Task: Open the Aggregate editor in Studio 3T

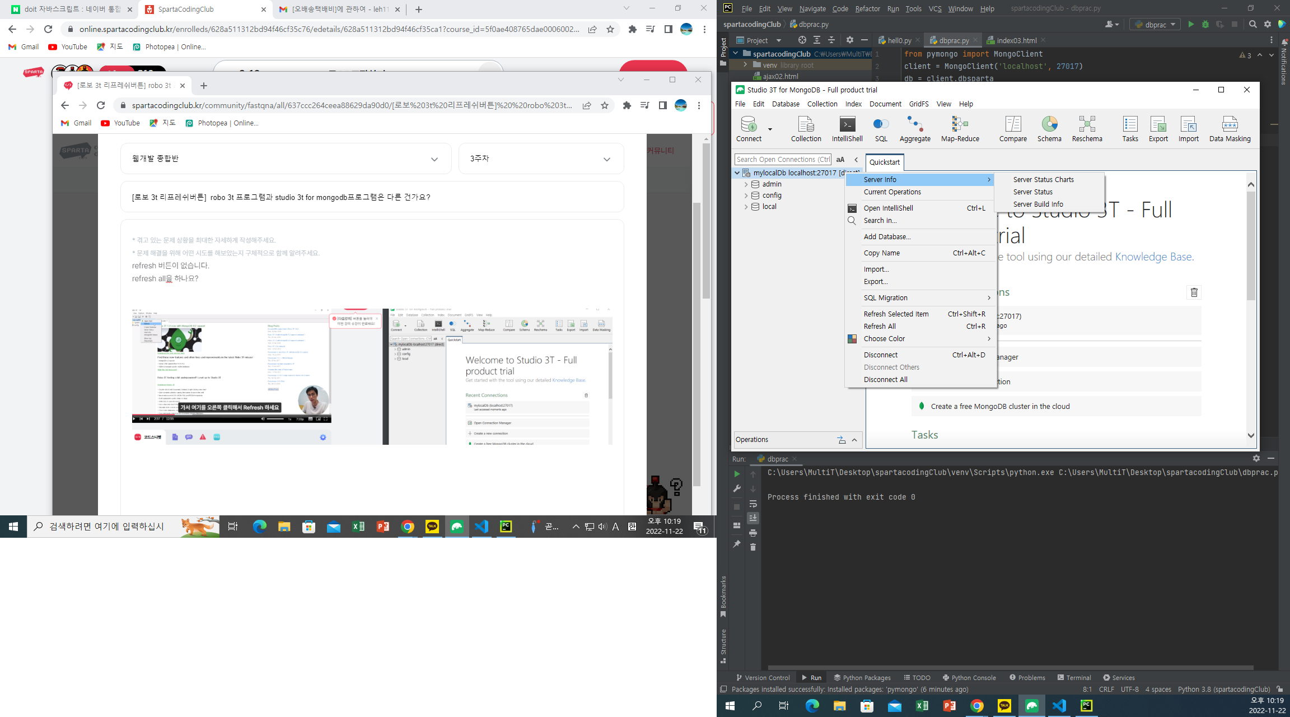Action: [915, 128]
